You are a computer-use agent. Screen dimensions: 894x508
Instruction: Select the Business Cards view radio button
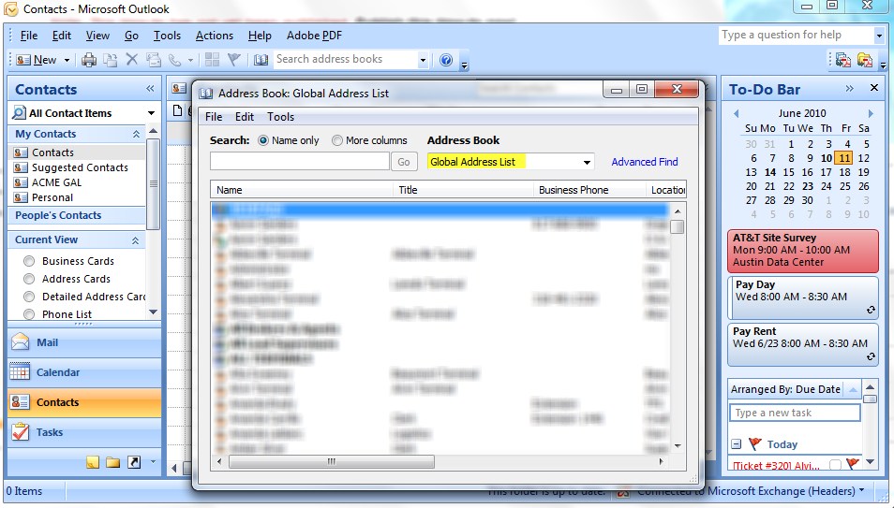coord(29,261)
